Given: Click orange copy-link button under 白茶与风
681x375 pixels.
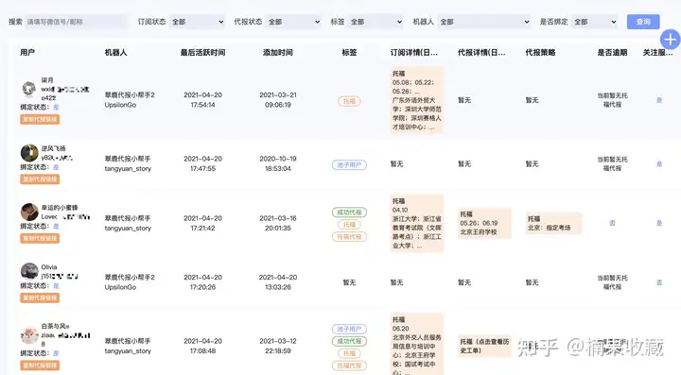Looking at the screenshot, I should (40, 366).
